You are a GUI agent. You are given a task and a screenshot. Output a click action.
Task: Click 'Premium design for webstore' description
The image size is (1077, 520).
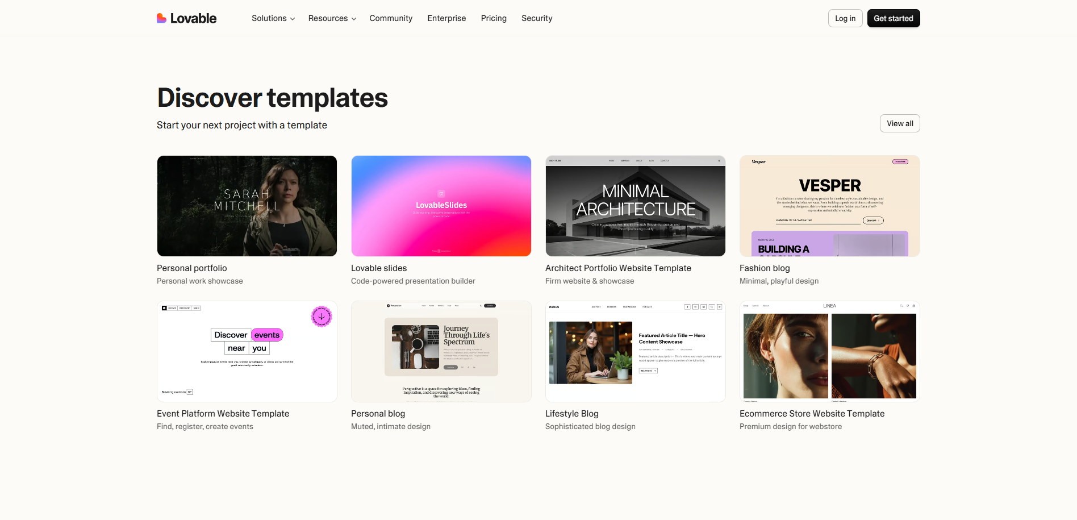click(x=791, y=427)
